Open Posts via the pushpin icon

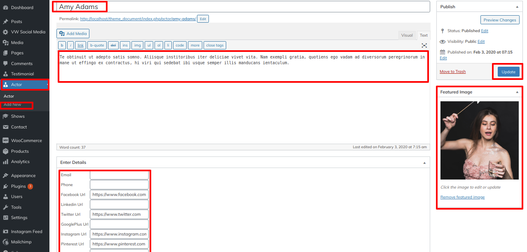point(5,21)
